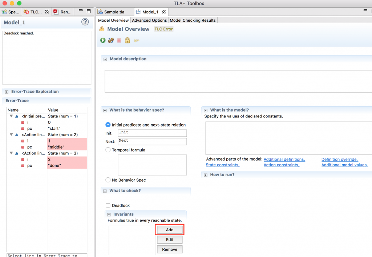Open the State constraints link

(x=223, y=165)
